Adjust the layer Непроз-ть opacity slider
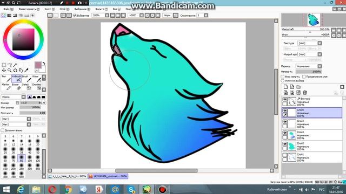 (309, 72)
